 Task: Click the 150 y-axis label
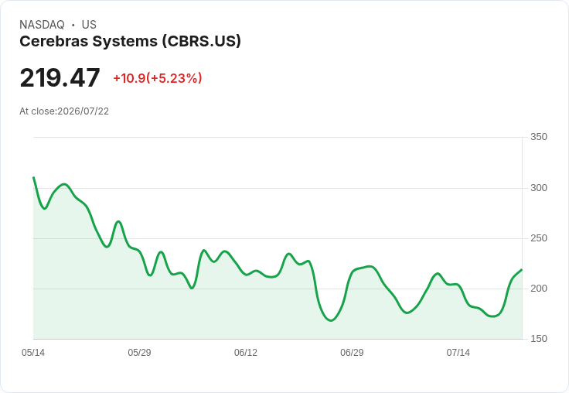pyautogui.click(x=539, y=339)
